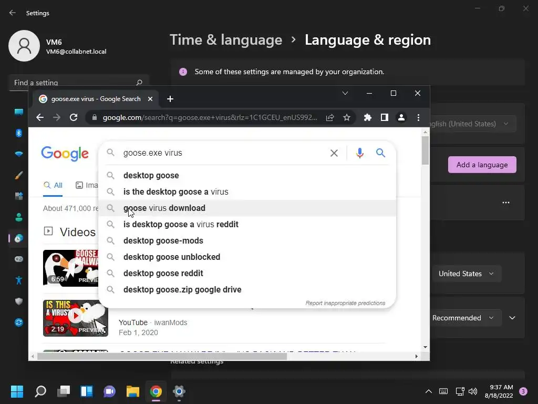The width and height of the screenshot is (538, 404).
Task: Reload the Google search page
Action: [74, 117]
